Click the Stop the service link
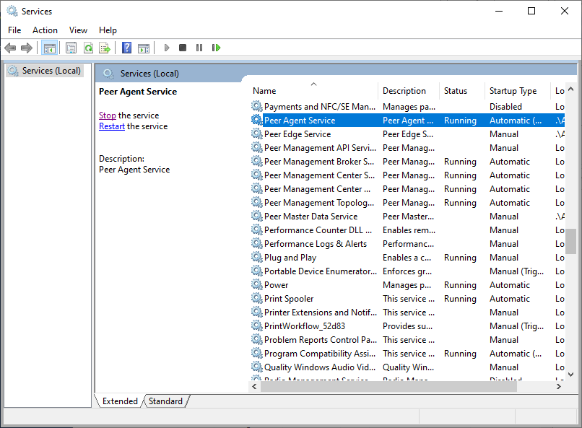The width and height of the screenshot is (582, 428). pyautogui.click(x=107, y=115)
